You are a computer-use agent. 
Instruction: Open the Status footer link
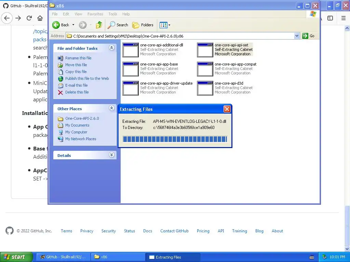130,231
